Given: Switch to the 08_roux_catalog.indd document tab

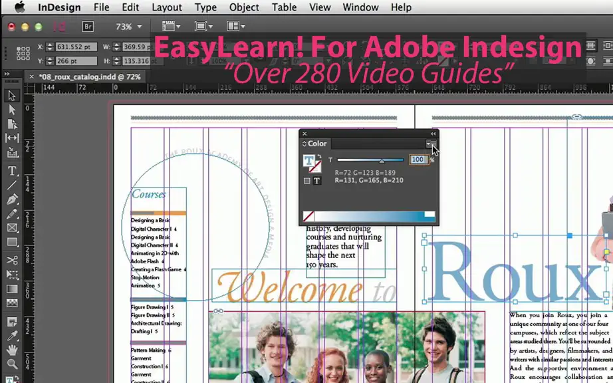Looking at the screenshot, I should (x=90, y=77).
